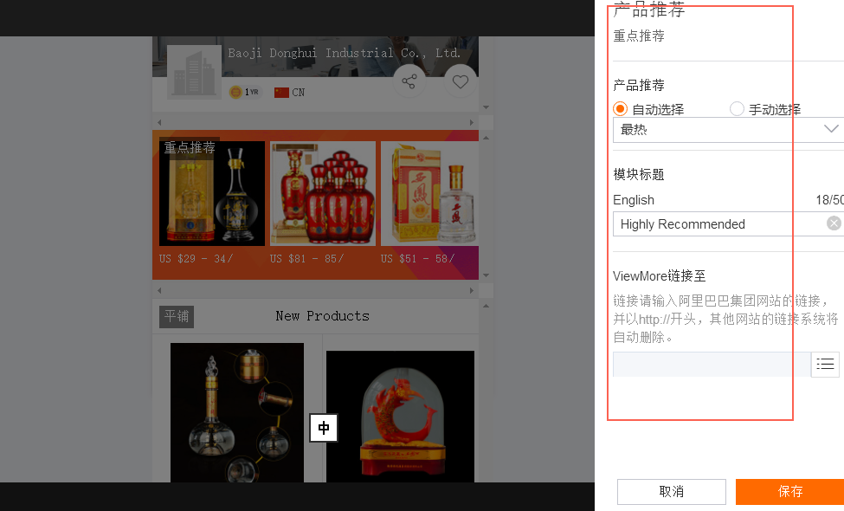This screenshot has width=844, height=511.
Task: Click scroll-down arrow beside recommended module
Action: tap(486, 275)
